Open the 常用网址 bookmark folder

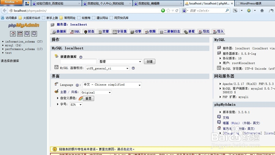pyautogui.click(x=68, y=18)
